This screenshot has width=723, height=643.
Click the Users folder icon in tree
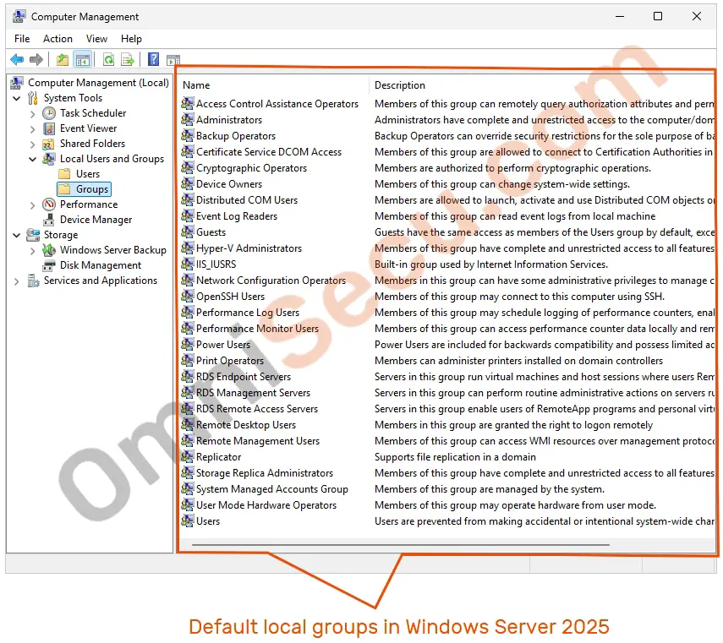click(64, 174)
